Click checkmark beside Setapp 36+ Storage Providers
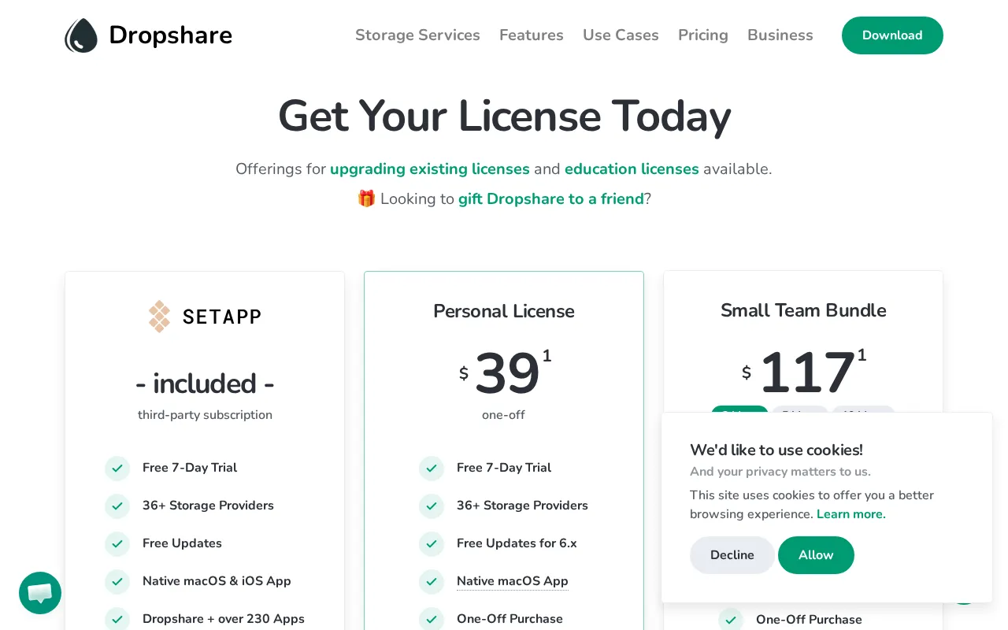The image size is (1008, 630). coord(117,506)
